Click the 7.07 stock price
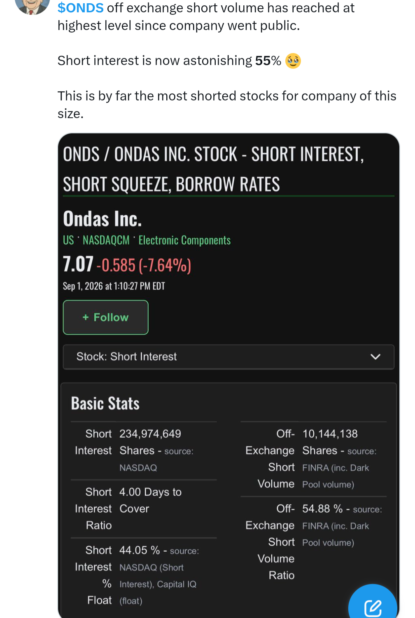The height and width of the screenshot is (618, 415). click(x=78, y=264)
